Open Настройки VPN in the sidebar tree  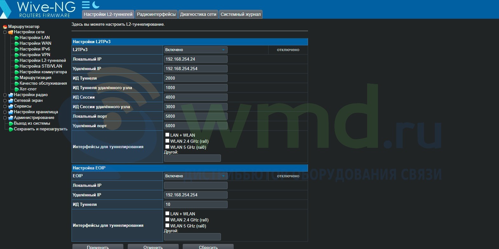35,55
